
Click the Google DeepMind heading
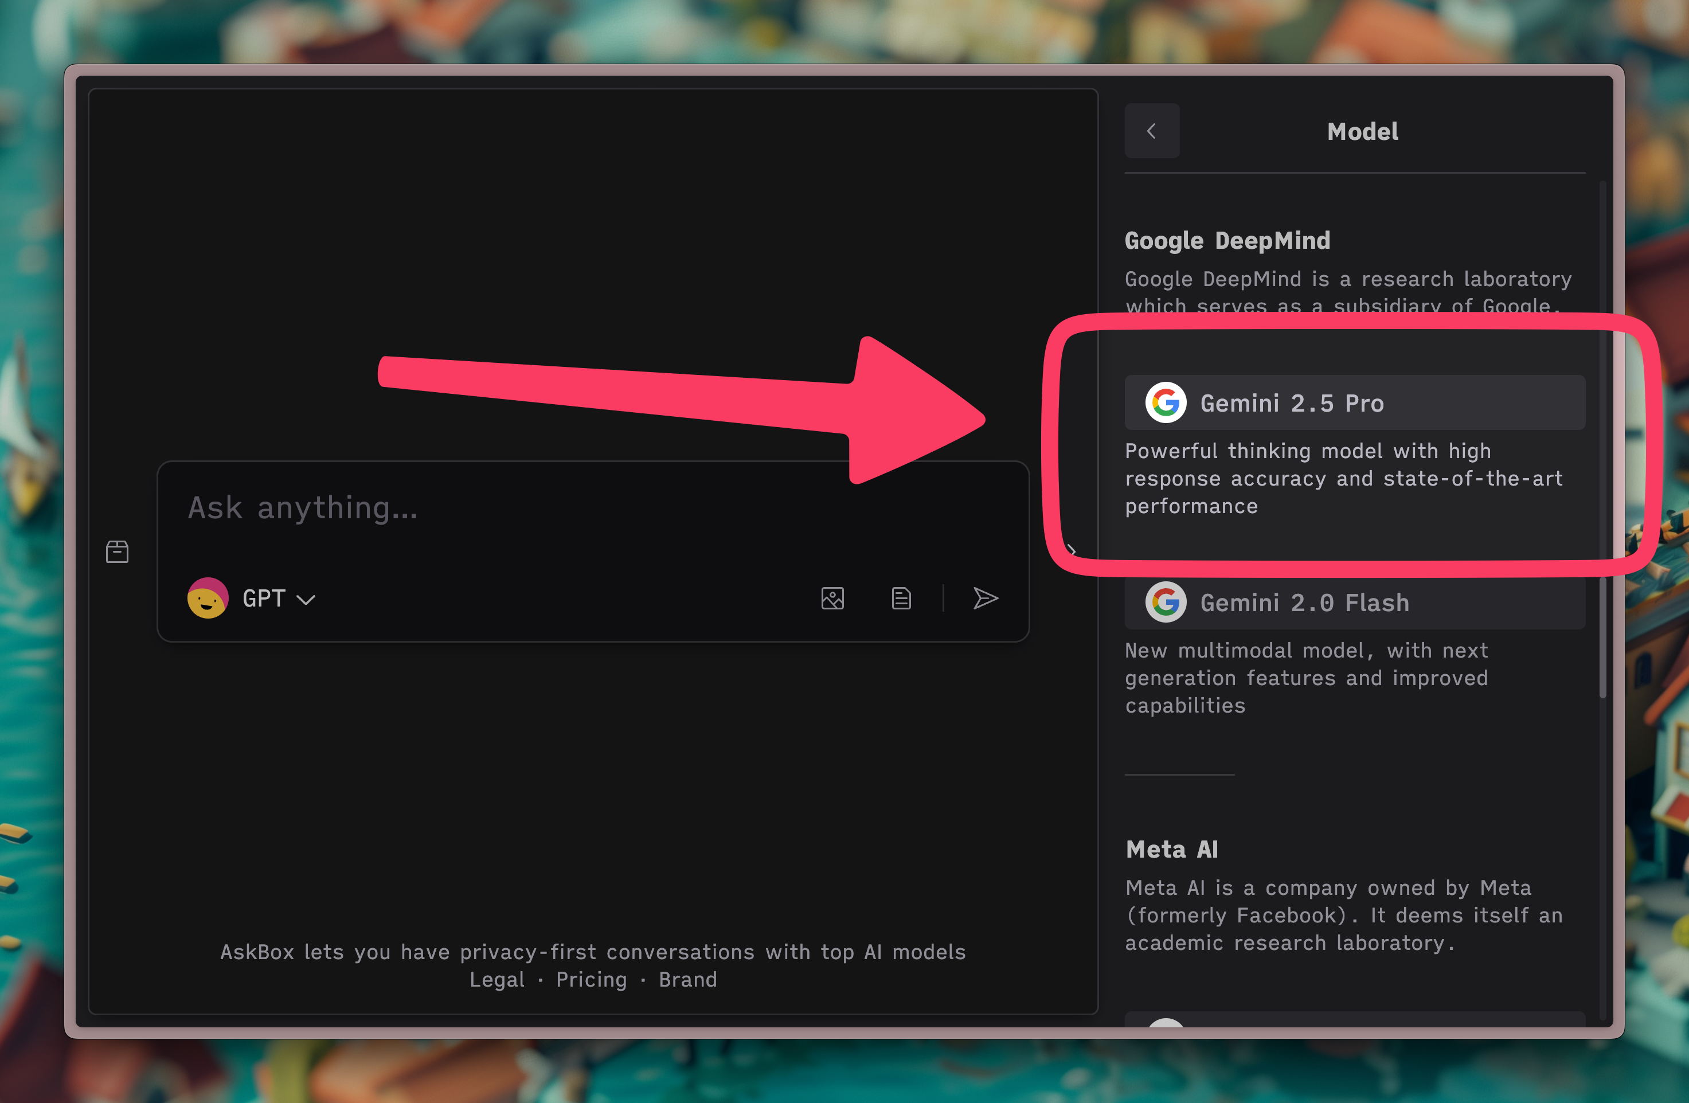pos(1227,241)
